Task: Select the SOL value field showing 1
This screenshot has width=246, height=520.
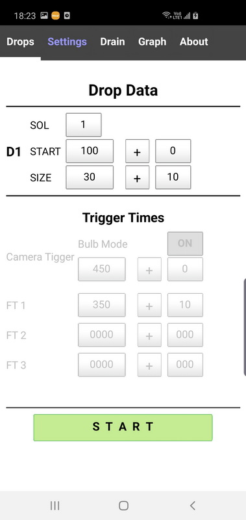Action: (84, 125)
